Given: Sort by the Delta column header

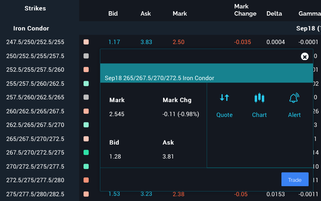Looking at the screenshot, I should pos(274,14).
